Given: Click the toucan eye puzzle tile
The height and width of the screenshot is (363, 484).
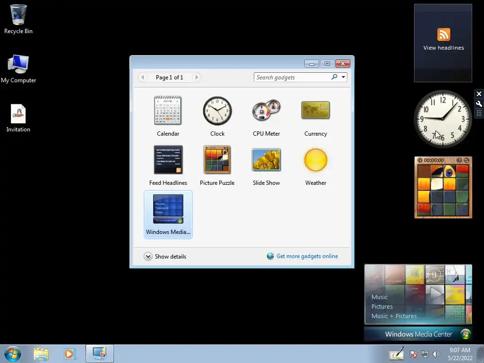Looking at the screenshot, I should 449,172.
